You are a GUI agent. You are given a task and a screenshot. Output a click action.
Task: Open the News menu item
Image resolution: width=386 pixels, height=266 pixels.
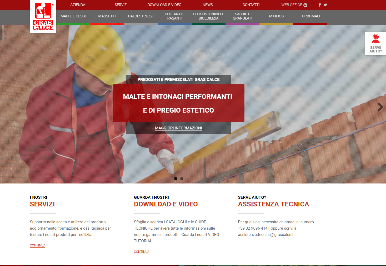point(208,5)
